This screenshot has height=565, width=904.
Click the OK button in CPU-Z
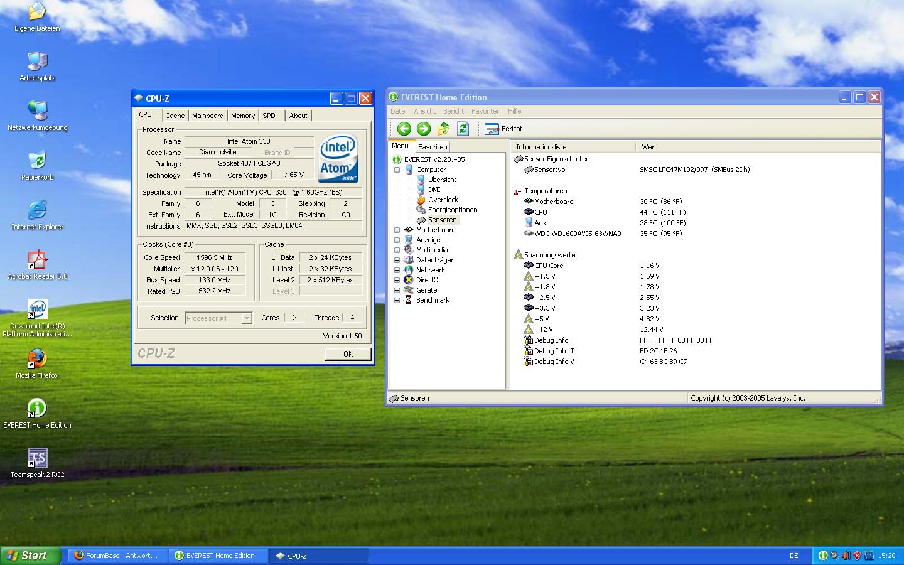point(348,354)
